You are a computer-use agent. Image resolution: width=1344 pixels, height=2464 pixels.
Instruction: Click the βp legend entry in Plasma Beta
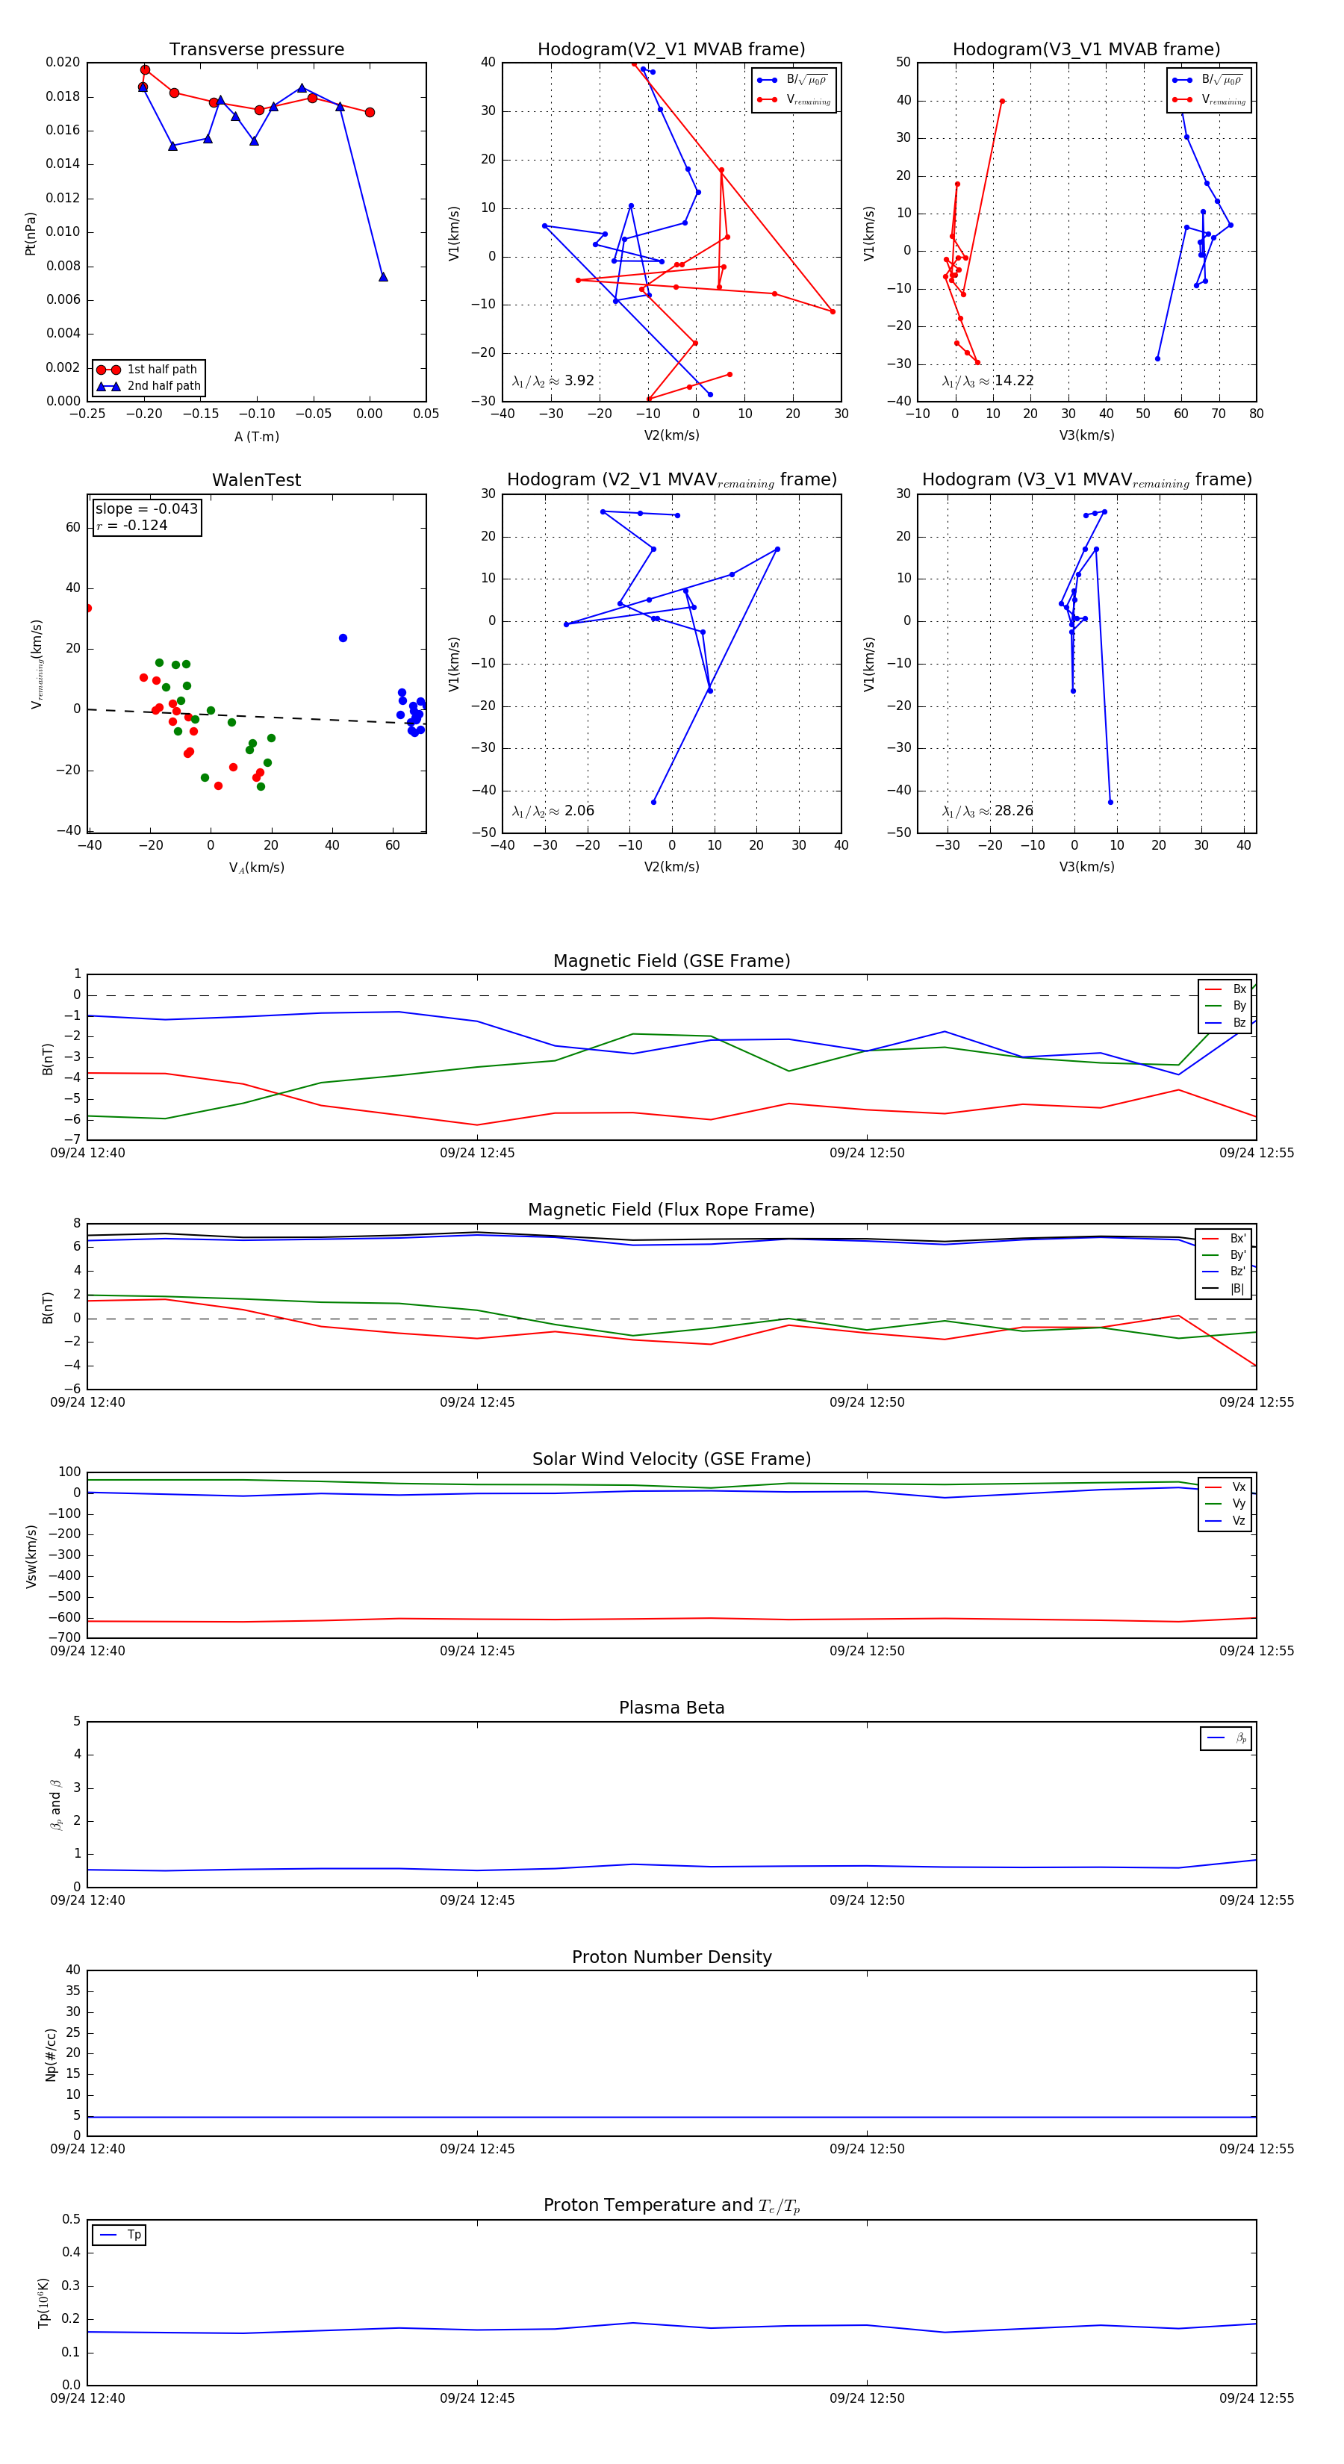click(1226, 1738)
